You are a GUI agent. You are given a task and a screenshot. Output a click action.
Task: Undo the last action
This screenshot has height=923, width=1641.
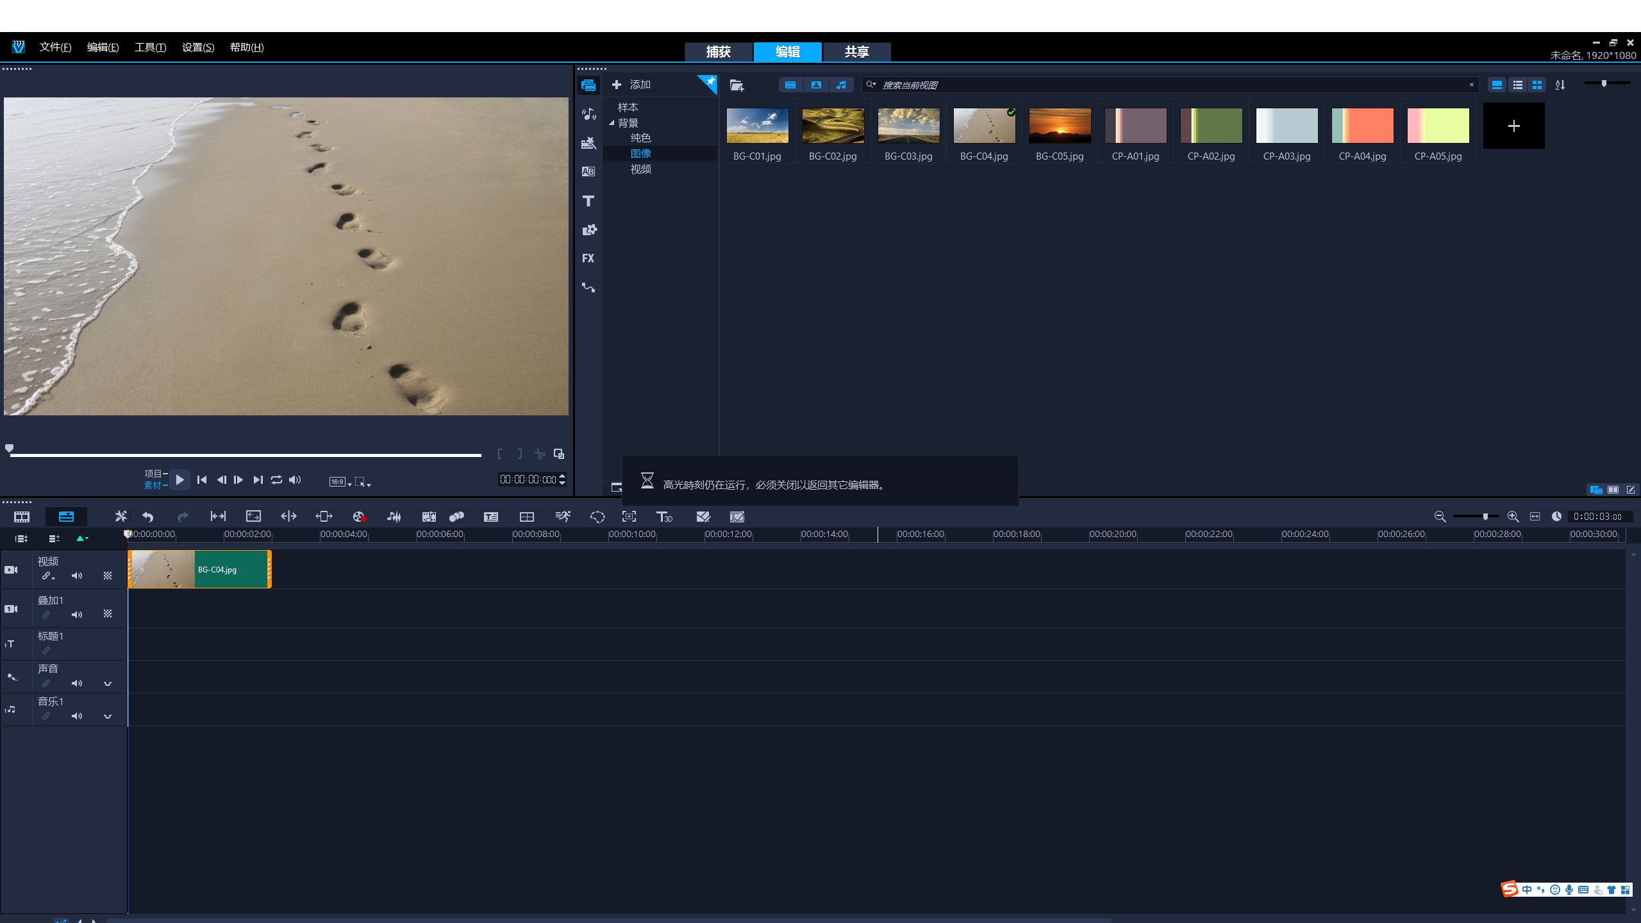pyautogui.click(x=148, y=517)
